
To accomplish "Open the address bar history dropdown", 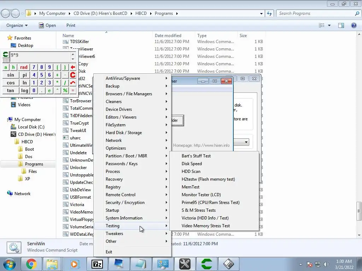I will pyautogui.click(x=261, y=14).
